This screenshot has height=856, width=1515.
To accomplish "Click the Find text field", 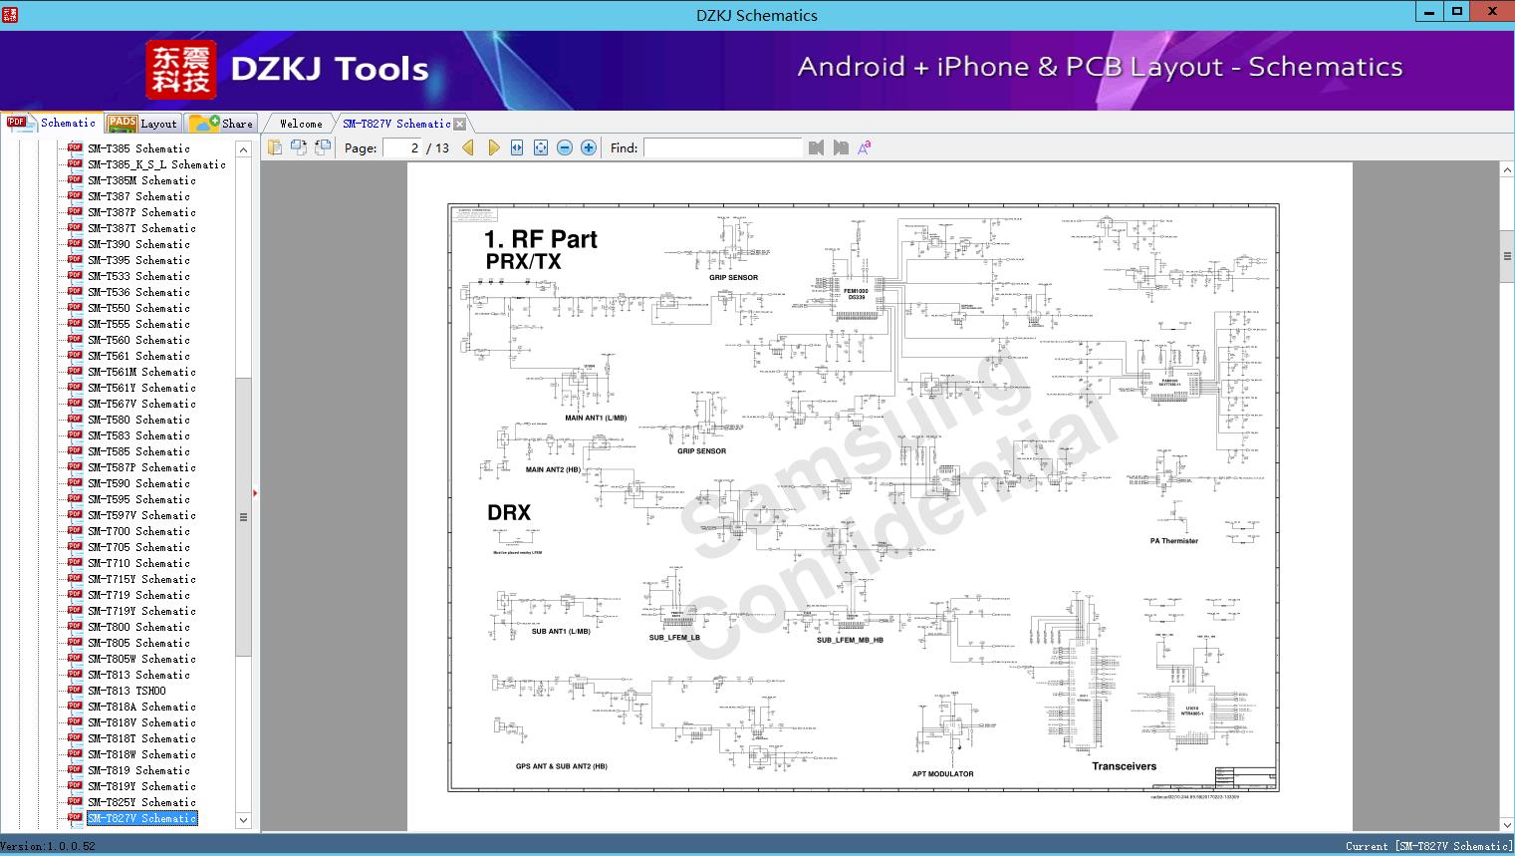I will pos(722,147).
